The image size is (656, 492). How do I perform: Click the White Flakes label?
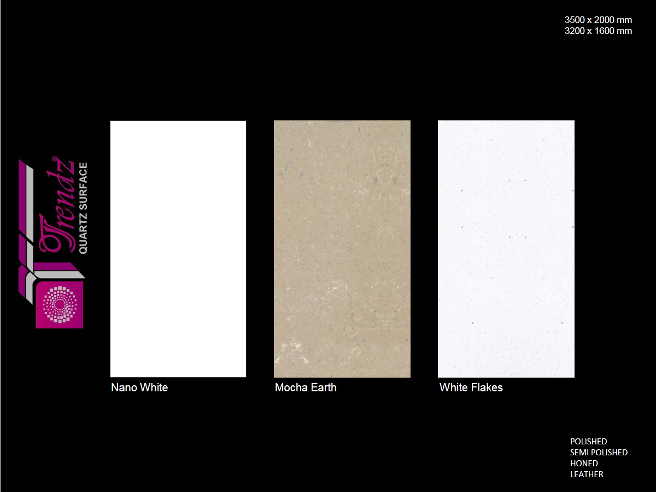click(x=471, y=388)
